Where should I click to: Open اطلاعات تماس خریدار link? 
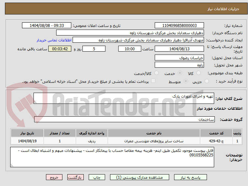pyautogui.click(x=54, y=40)
